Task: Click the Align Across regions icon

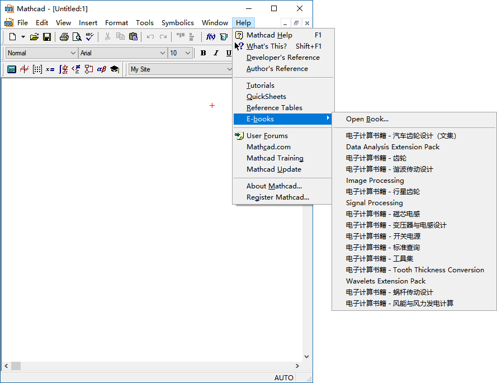Action: click(181, 37)
